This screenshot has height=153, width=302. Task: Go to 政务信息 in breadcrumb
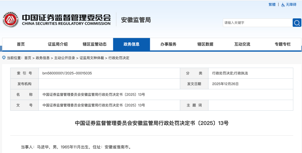(x=43, y=58)
